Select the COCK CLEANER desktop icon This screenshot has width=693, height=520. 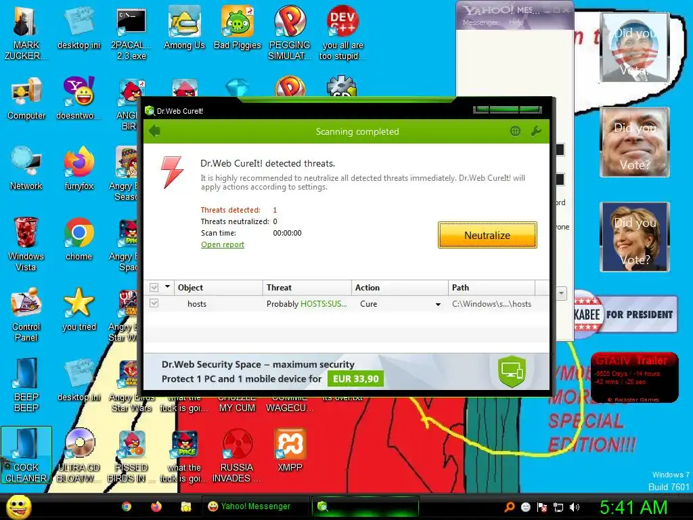tap(26, 455)
